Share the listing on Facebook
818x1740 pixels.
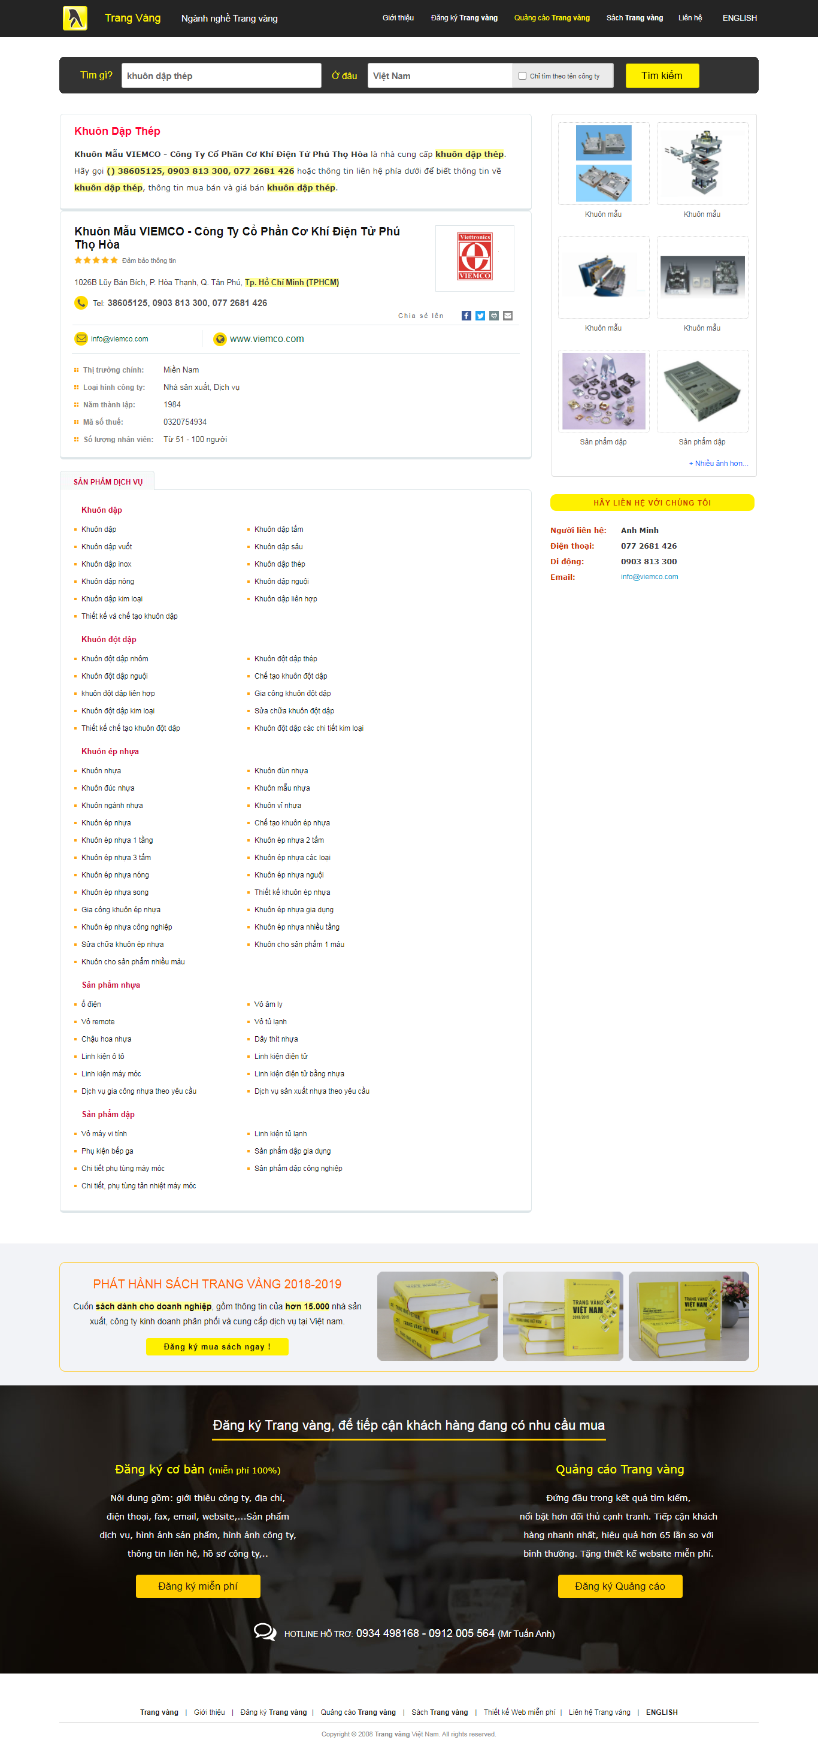[466, 316]
